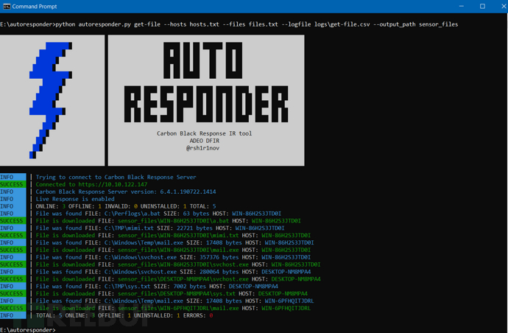Maximize the Command Prompt window

point(482,7)
